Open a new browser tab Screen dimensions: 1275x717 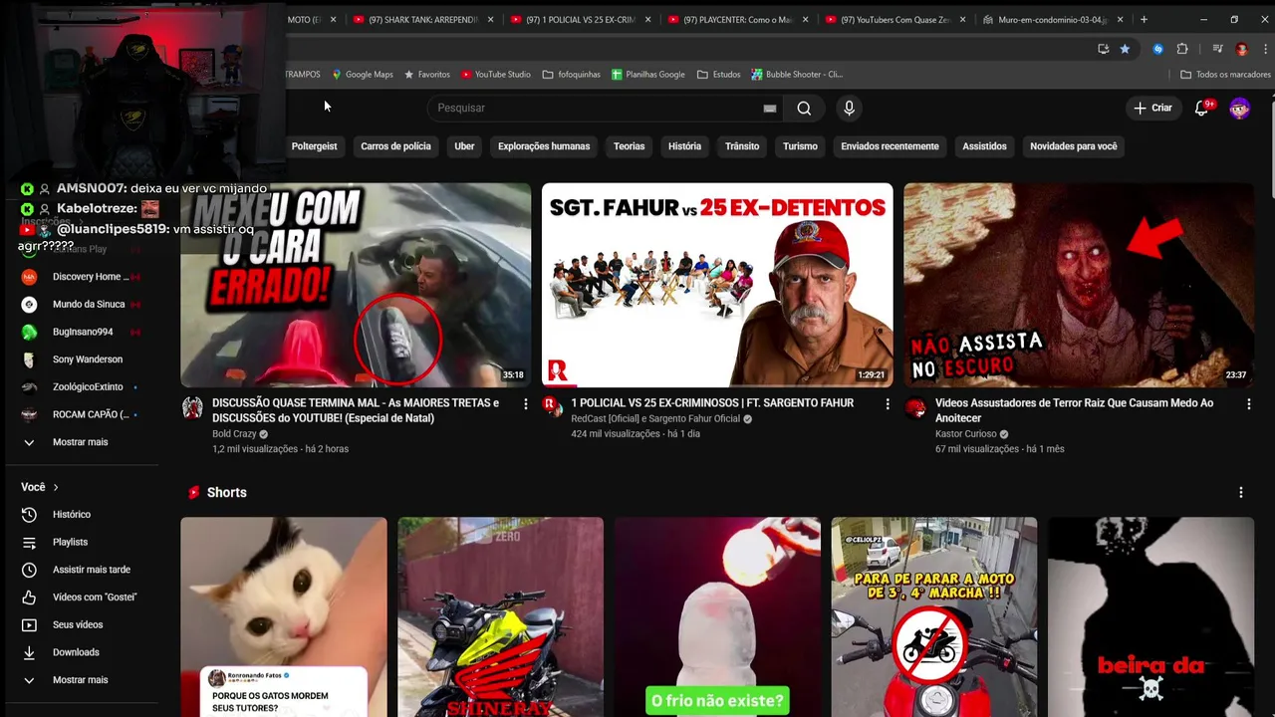point(1144,20)
